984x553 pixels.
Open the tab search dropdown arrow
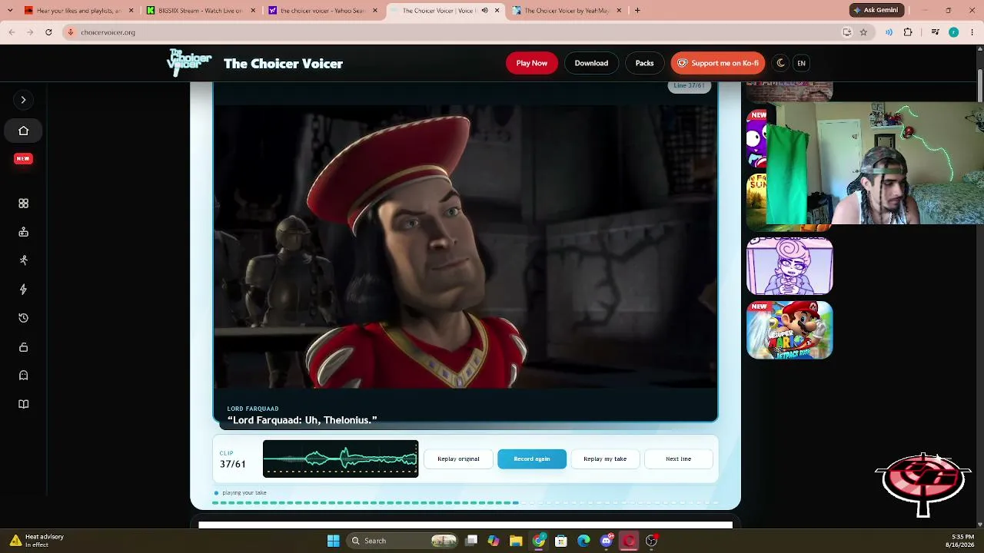pos(9,11)
